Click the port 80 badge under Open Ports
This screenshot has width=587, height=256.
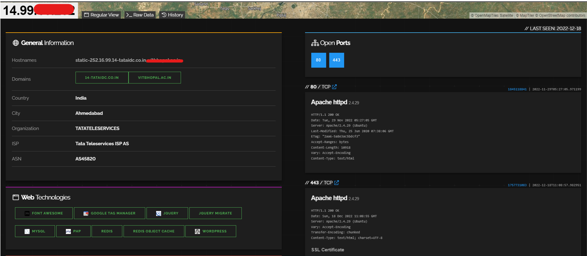[x=318, y=60]
